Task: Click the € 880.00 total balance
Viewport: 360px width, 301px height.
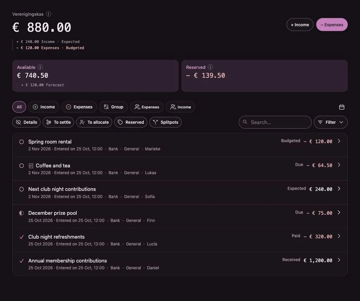Action: tap(42, 27)
